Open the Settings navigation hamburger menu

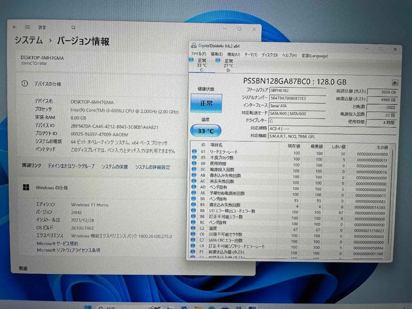(x=27, y=27)
